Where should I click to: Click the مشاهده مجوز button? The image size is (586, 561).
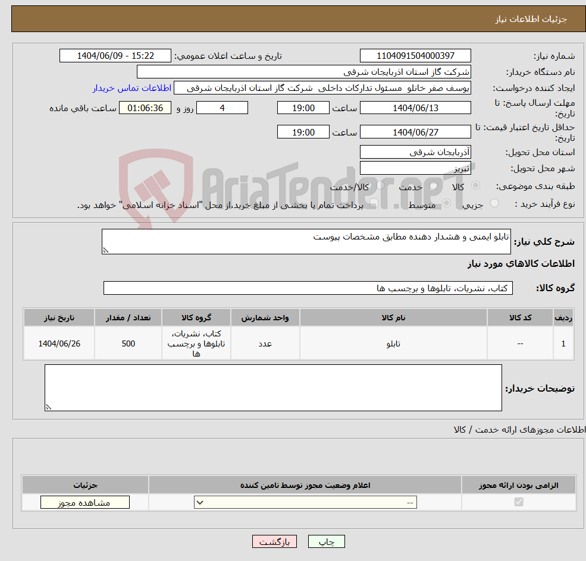(84, 502)
